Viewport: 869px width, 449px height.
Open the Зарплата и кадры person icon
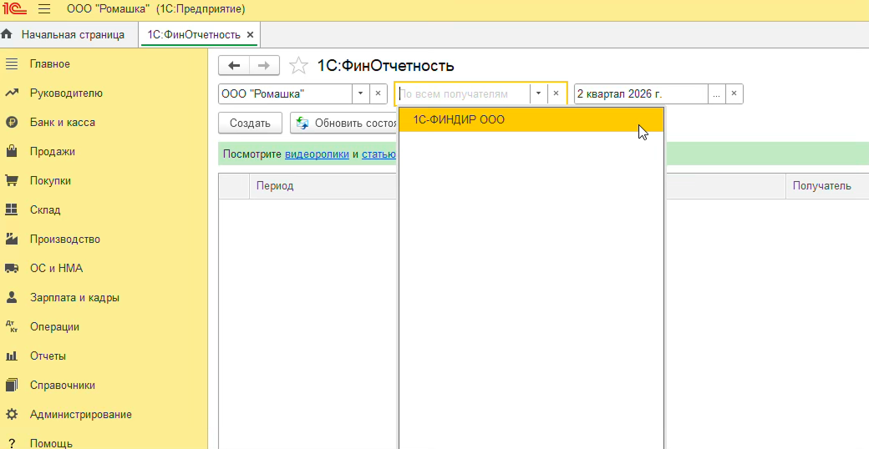12,297
